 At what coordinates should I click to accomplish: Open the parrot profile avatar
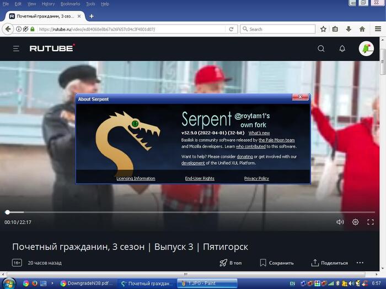pyautogui.click(x=366, y=48)
